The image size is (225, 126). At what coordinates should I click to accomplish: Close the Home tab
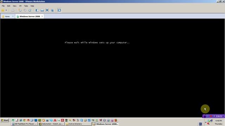coord(13,16)
